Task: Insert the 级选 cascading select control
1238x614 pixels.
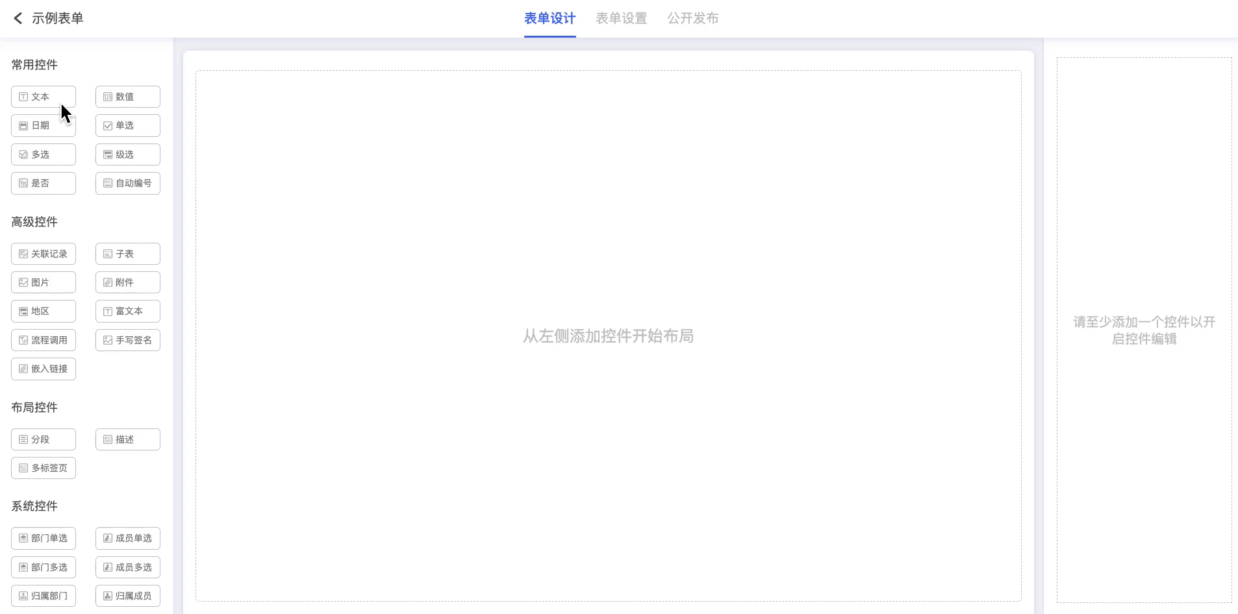Action: point(127,154)
